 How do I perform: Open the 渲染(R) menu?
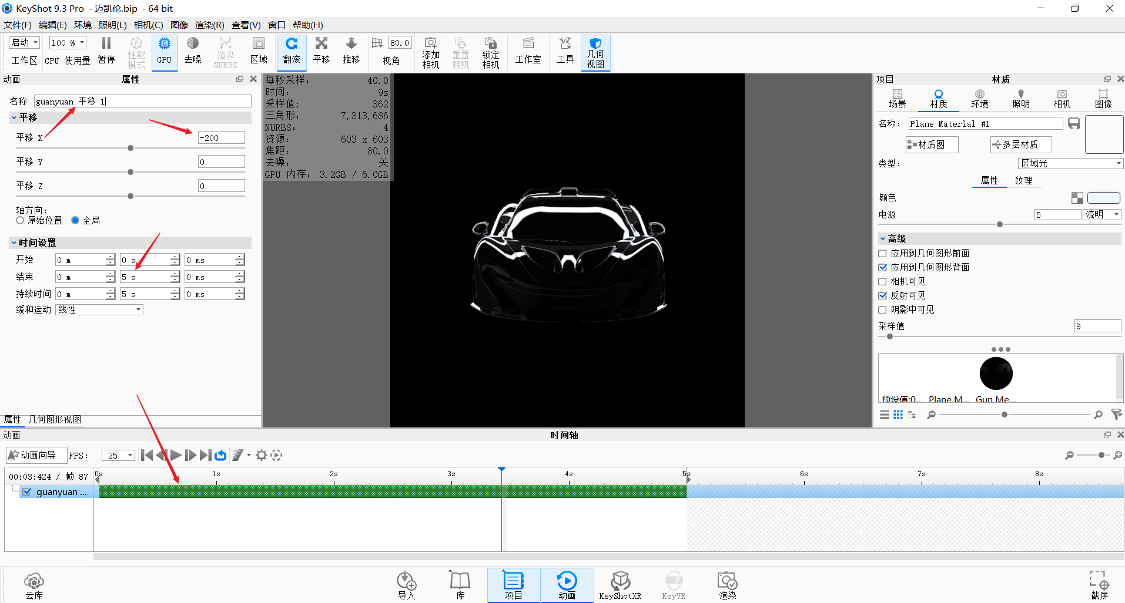click(x=209, y=25)
